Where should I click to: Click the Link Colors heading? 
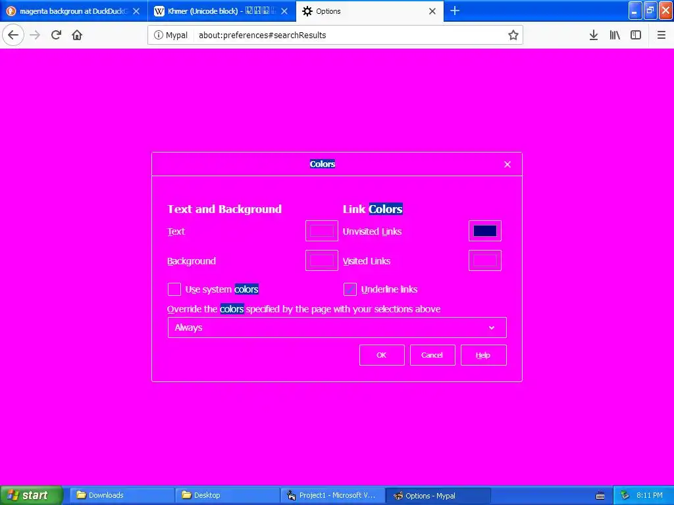point(373,209)
